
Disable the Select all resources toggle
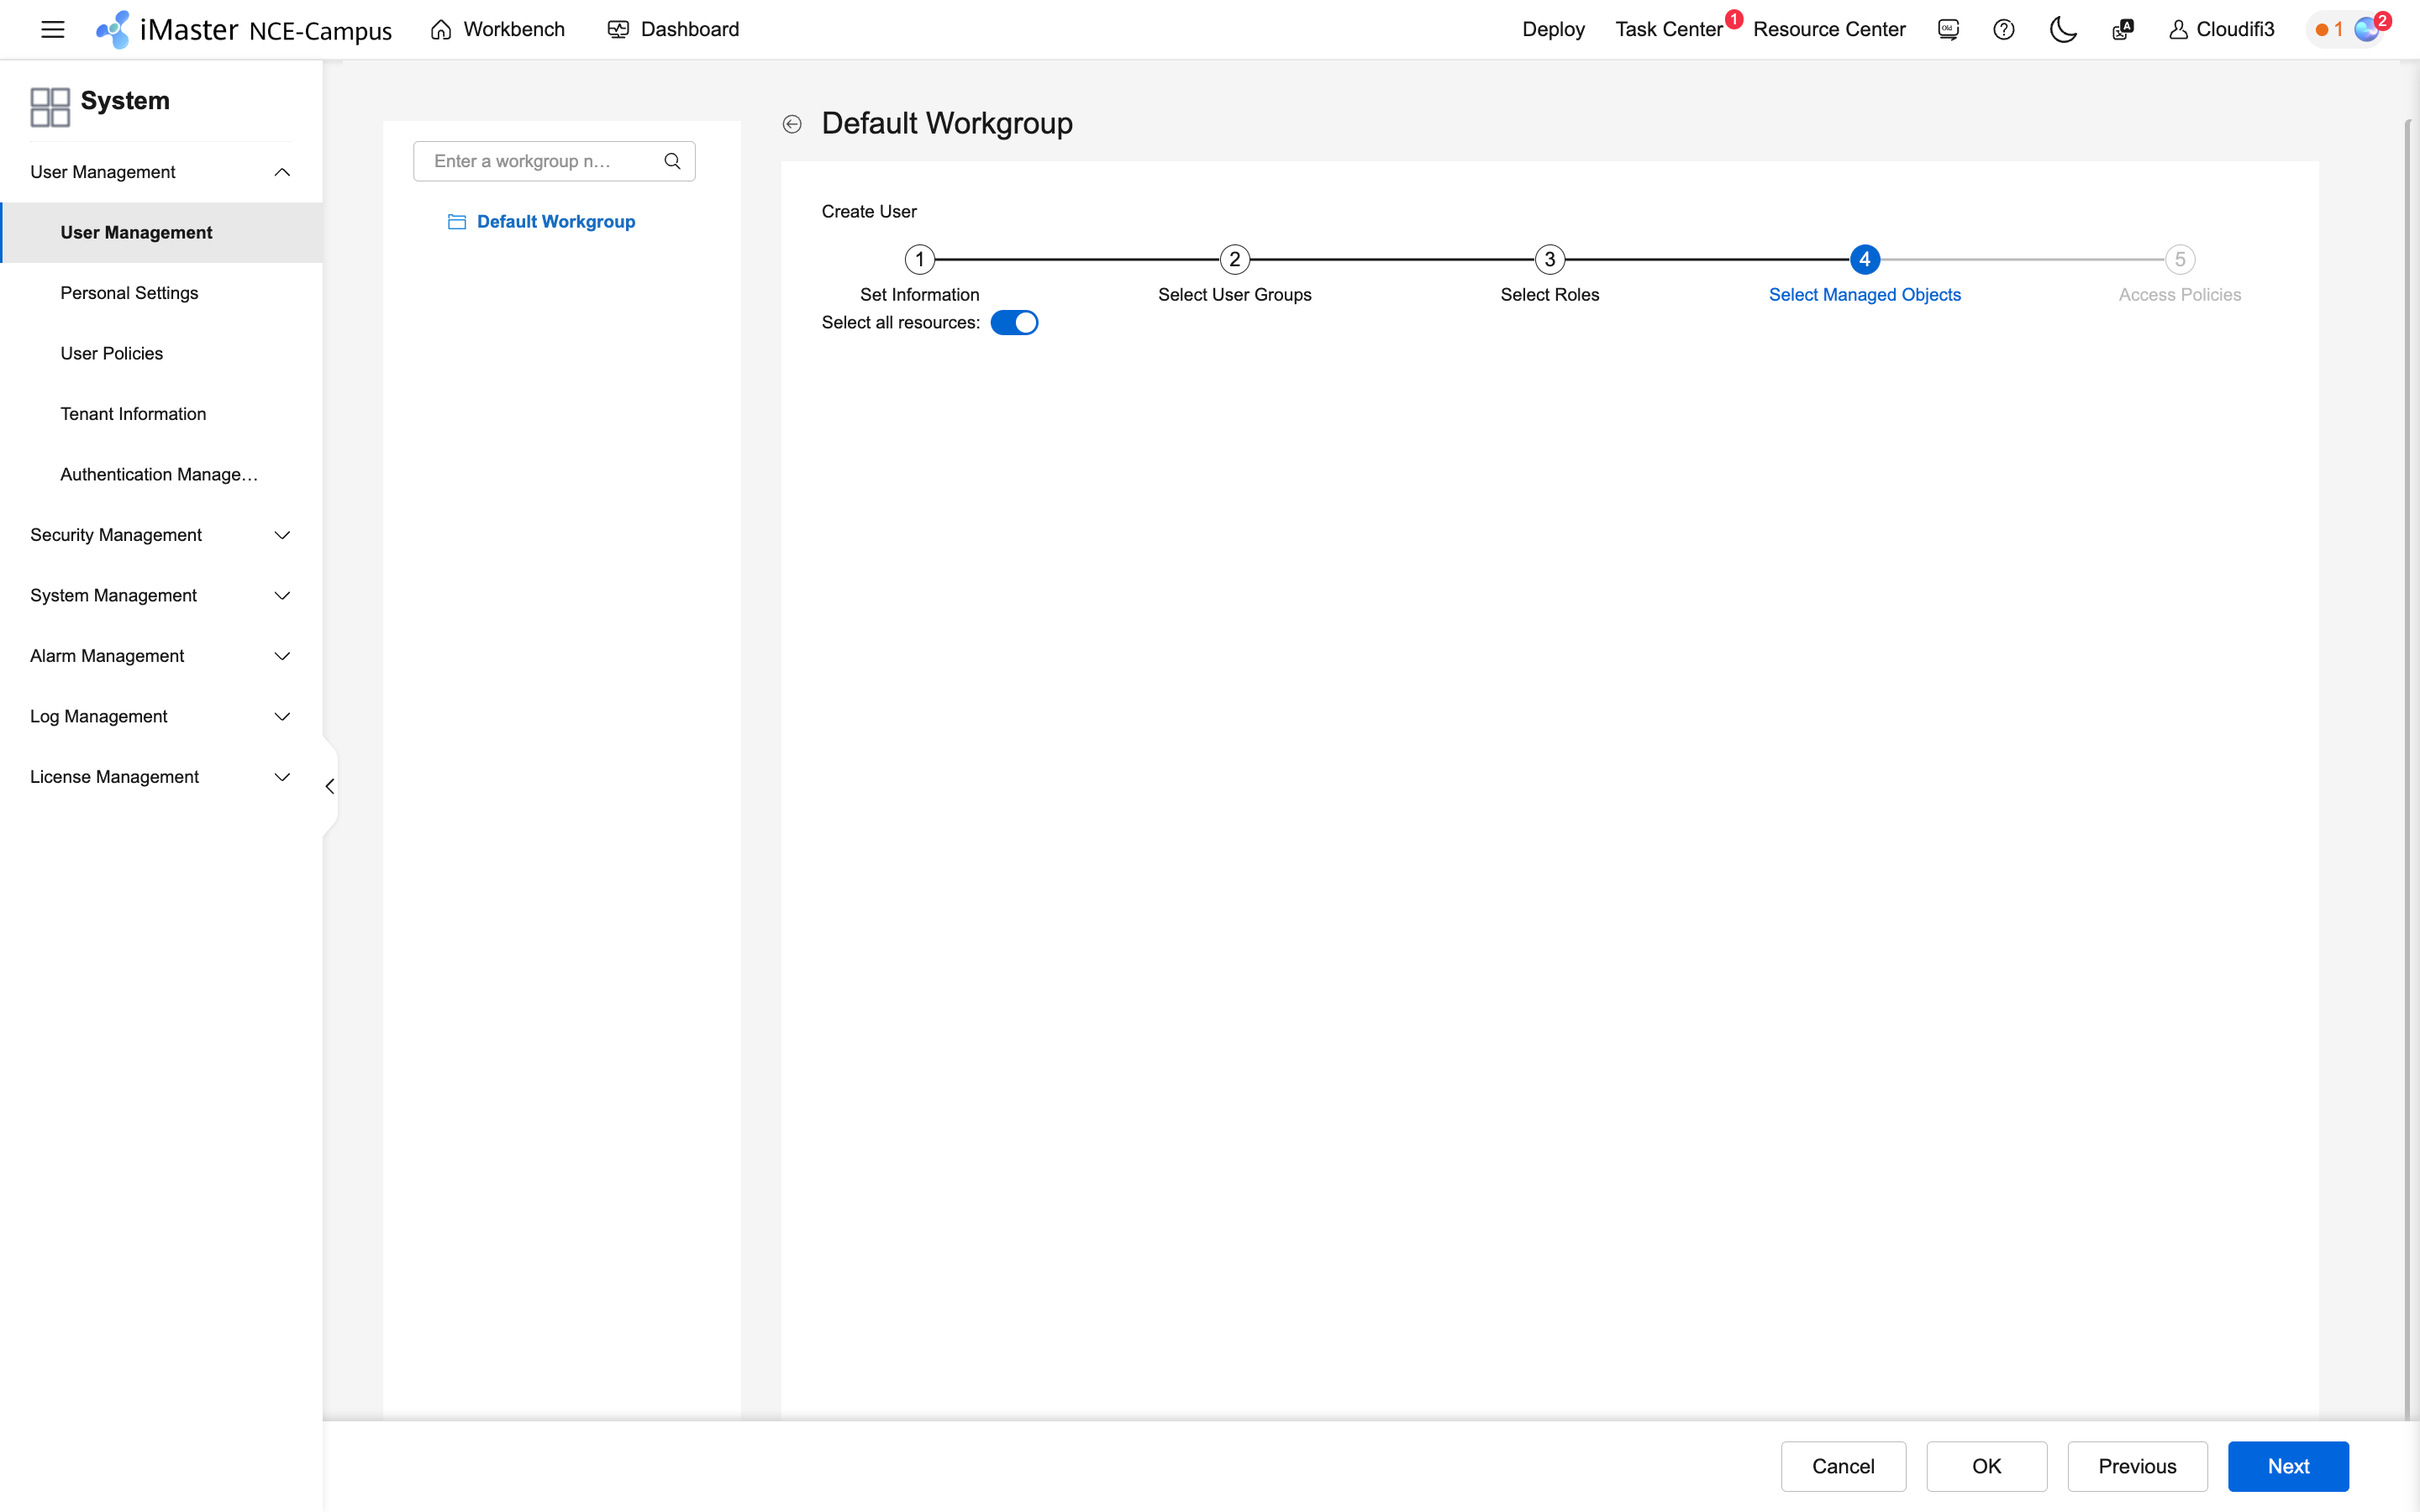point(1015,322)
